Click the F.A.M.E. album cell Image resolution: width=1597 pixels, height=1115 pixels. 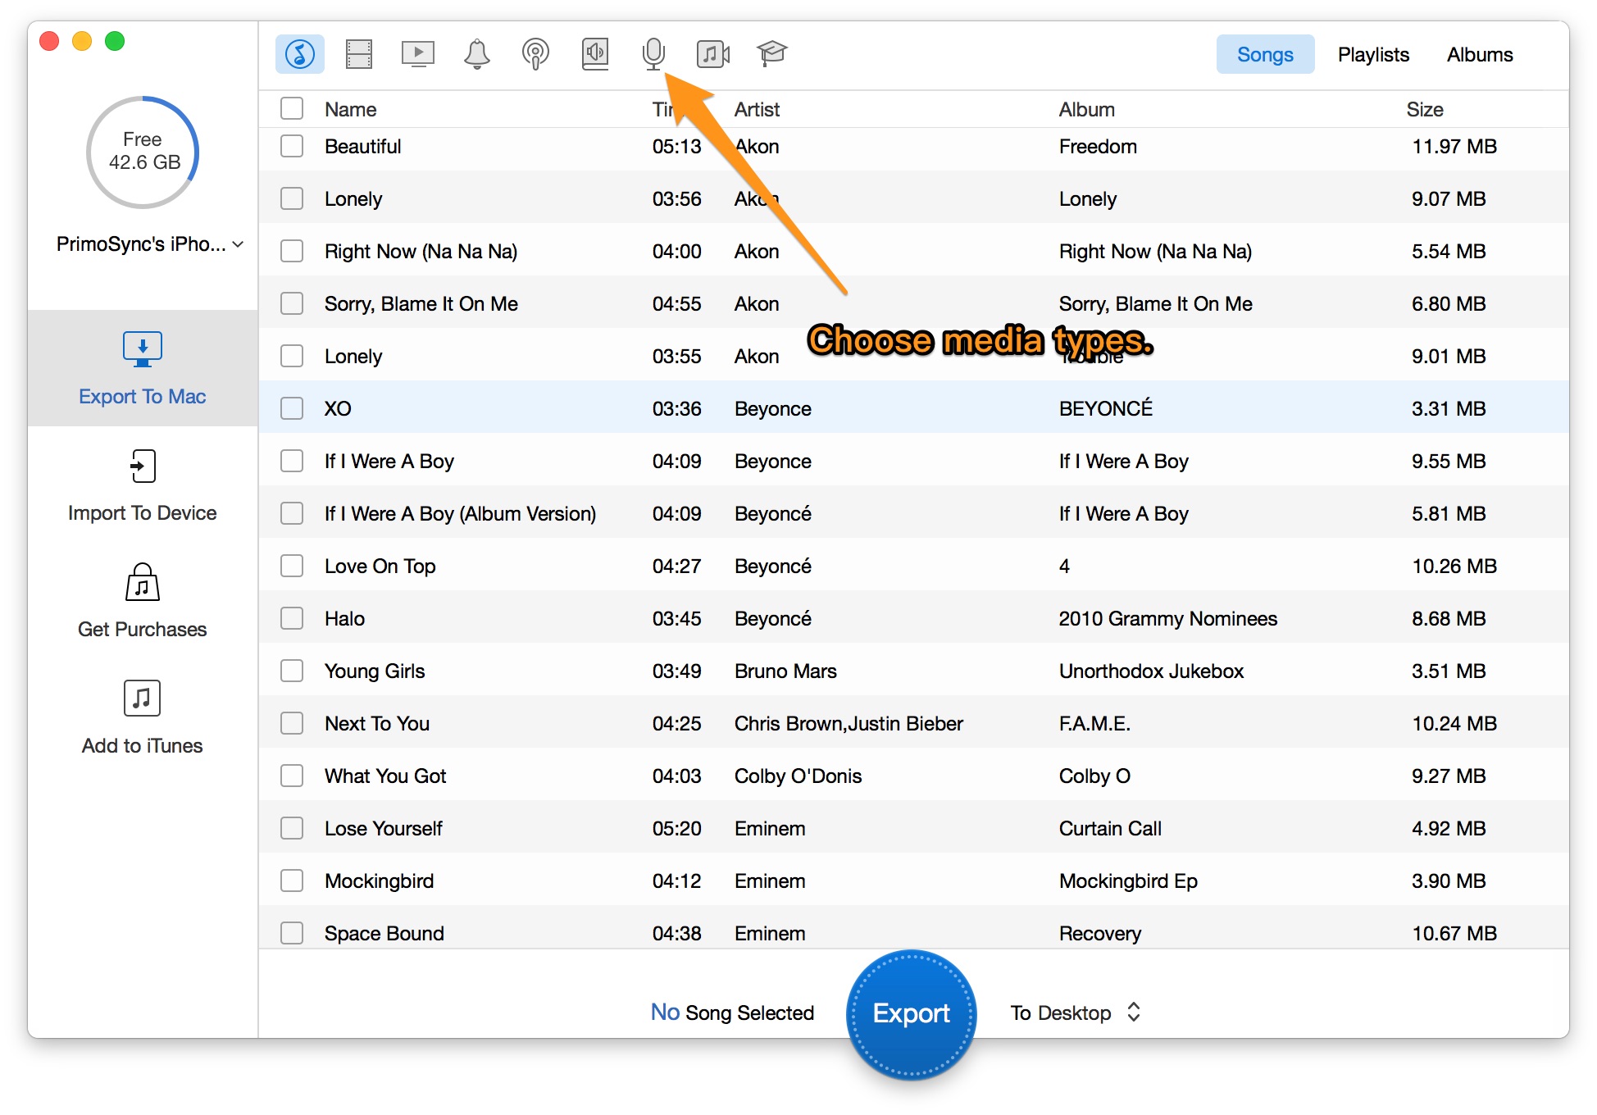(1094, 723)
